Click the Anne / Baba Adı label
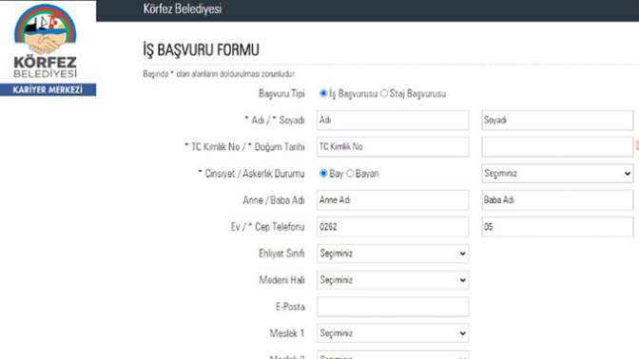The width and height of the screenshot is (639, 359). point(274,200)
